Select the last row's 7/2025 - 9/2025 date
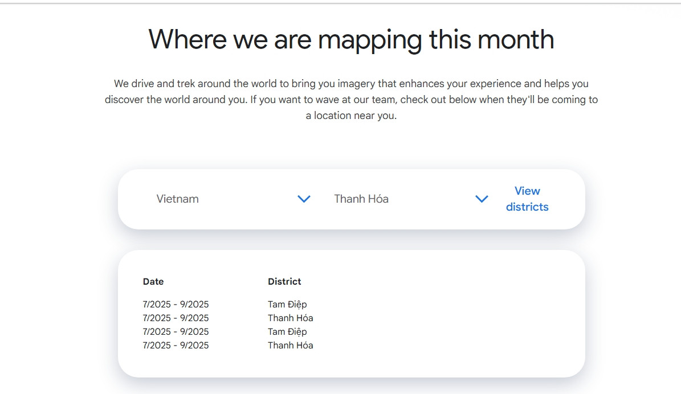Screen dimensions: 681x394 (176, 345)
